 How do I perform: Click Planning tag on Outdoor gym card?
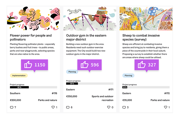tap(72, 72)
